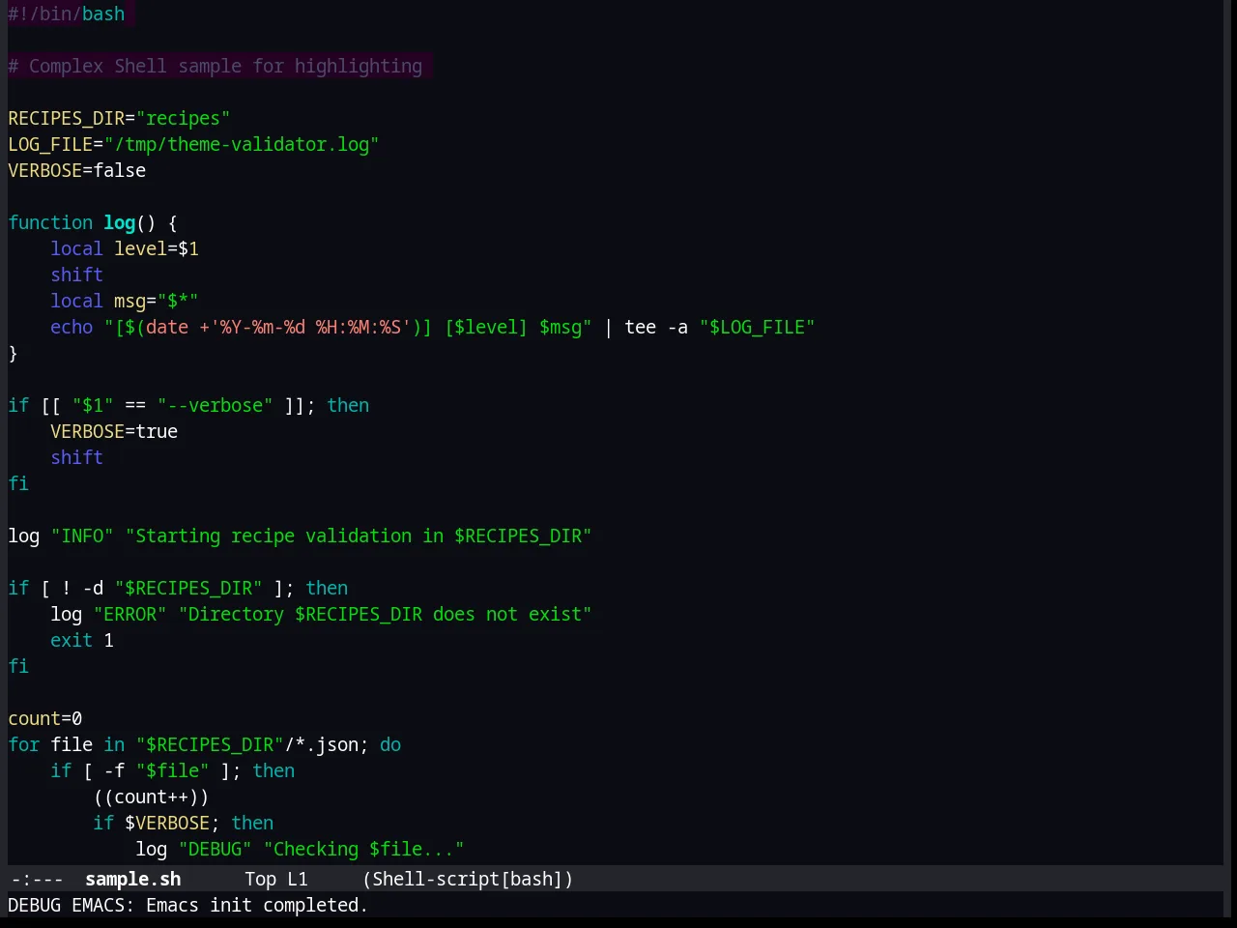The width and height of the screenshot is (1237, 928).
Task: Click the comment 'Complex Shell sample for highlighting'
Action: 225,66
